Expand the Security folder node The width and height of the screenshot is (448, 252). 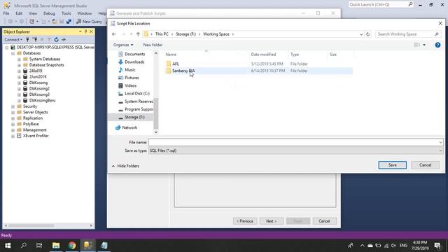pyautogui.click(x=13, y=106)
